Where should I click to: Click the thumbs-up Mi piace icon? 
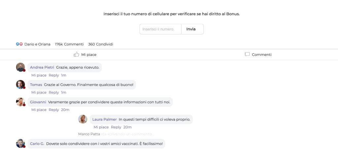pos(76,54)
